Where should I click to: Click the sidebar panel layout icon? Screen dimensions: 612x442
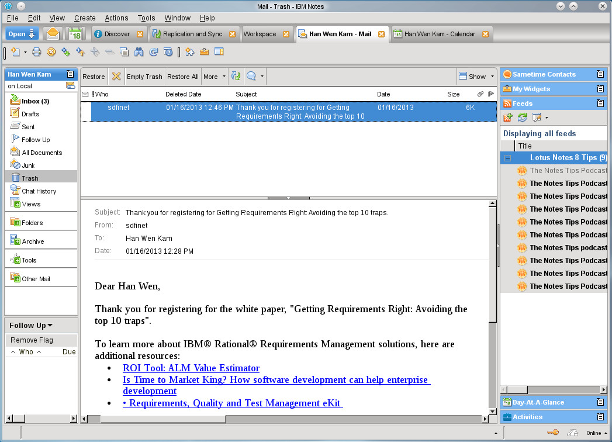[x=219, y=52]
